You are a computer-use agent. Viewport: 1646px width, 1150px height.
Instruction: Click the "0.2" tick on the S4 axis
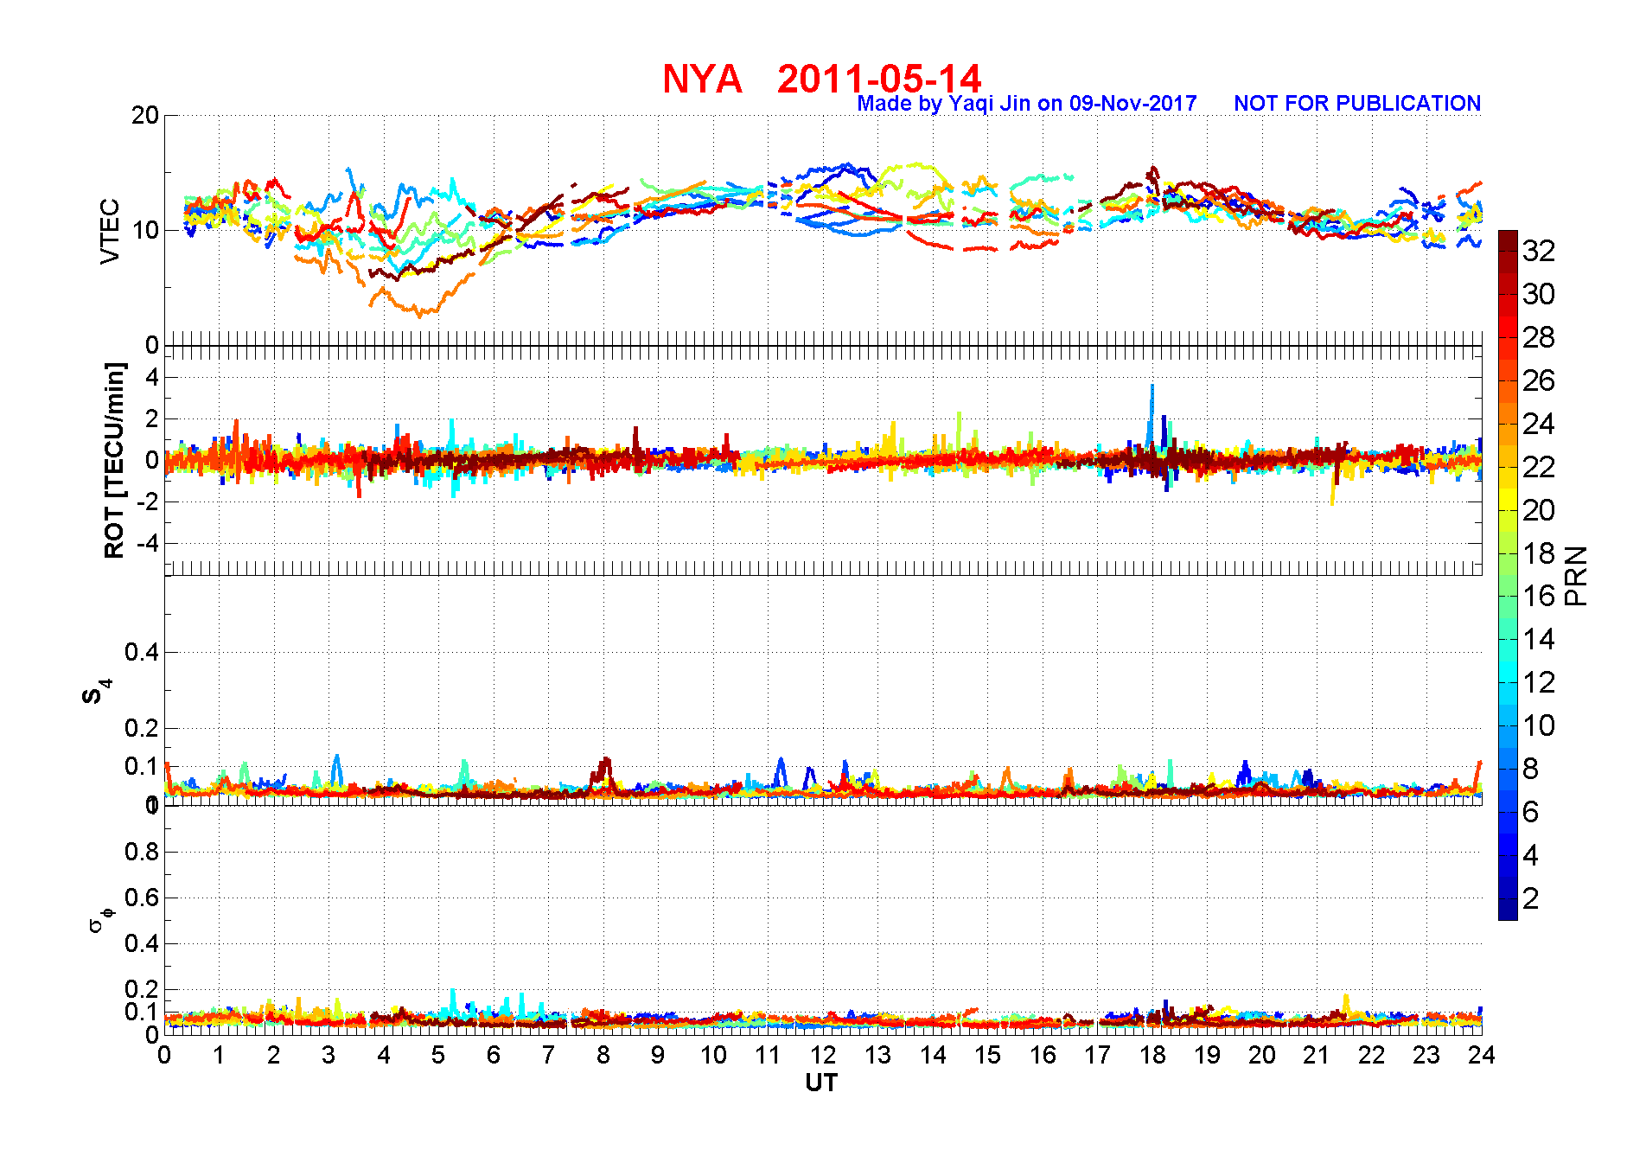(x=142, y=728)
